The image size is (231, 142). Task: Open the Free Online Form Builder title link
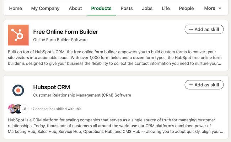tap(65, 32)
